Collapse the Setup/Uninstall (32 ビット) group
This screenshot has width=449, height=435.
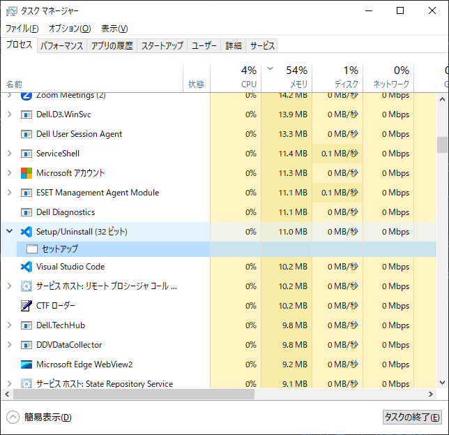point(10,231)
